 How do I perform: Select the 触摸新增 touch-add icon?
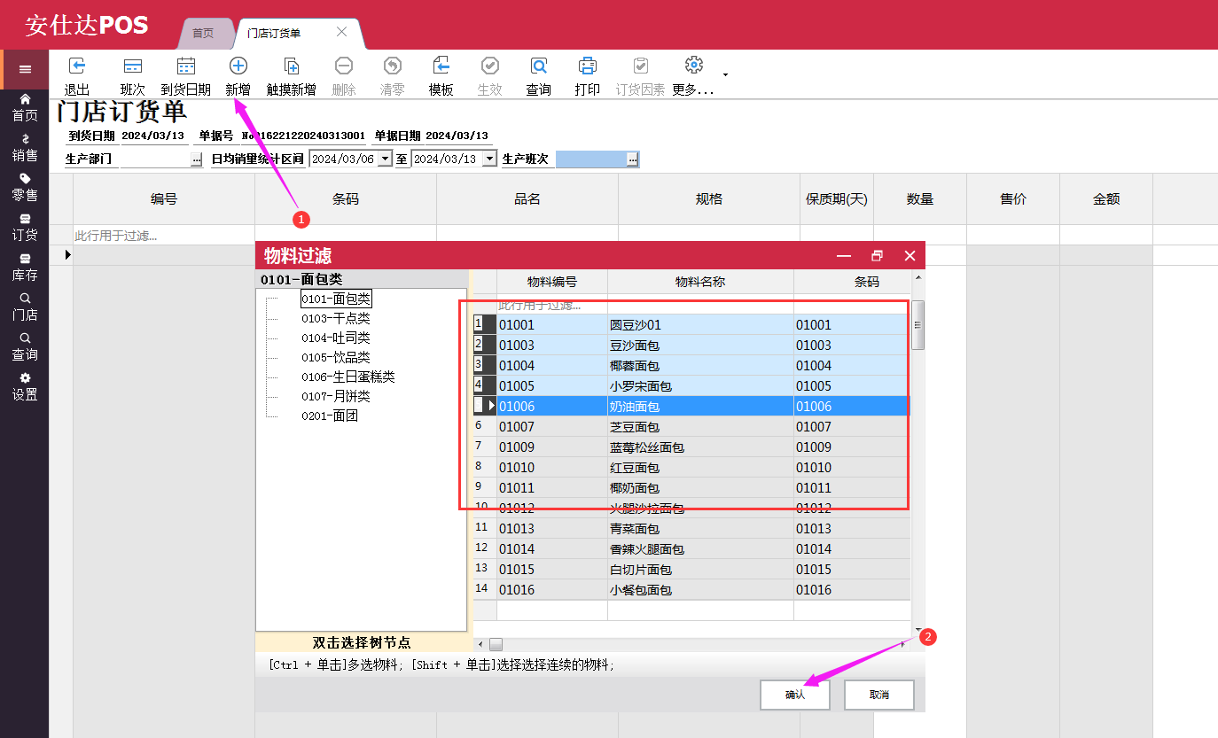pyautogui.click(x=291, y=66)
